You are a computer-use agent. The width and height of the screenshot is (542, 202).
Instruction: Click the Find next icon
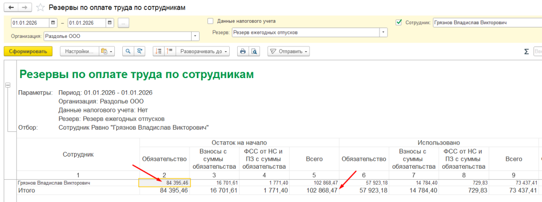[x=139, y=51]
